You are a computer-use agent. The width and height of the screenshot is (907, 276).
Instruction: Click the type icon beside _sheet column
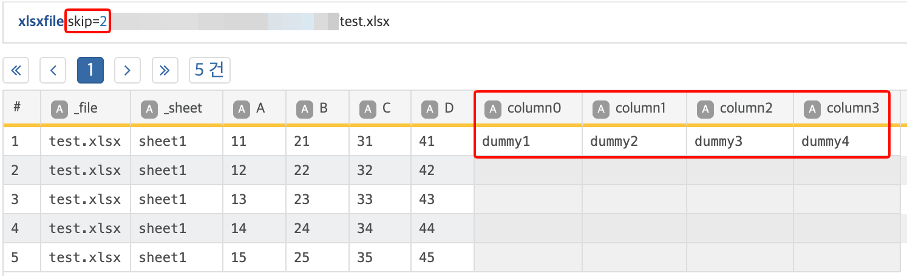click(149, 109)
